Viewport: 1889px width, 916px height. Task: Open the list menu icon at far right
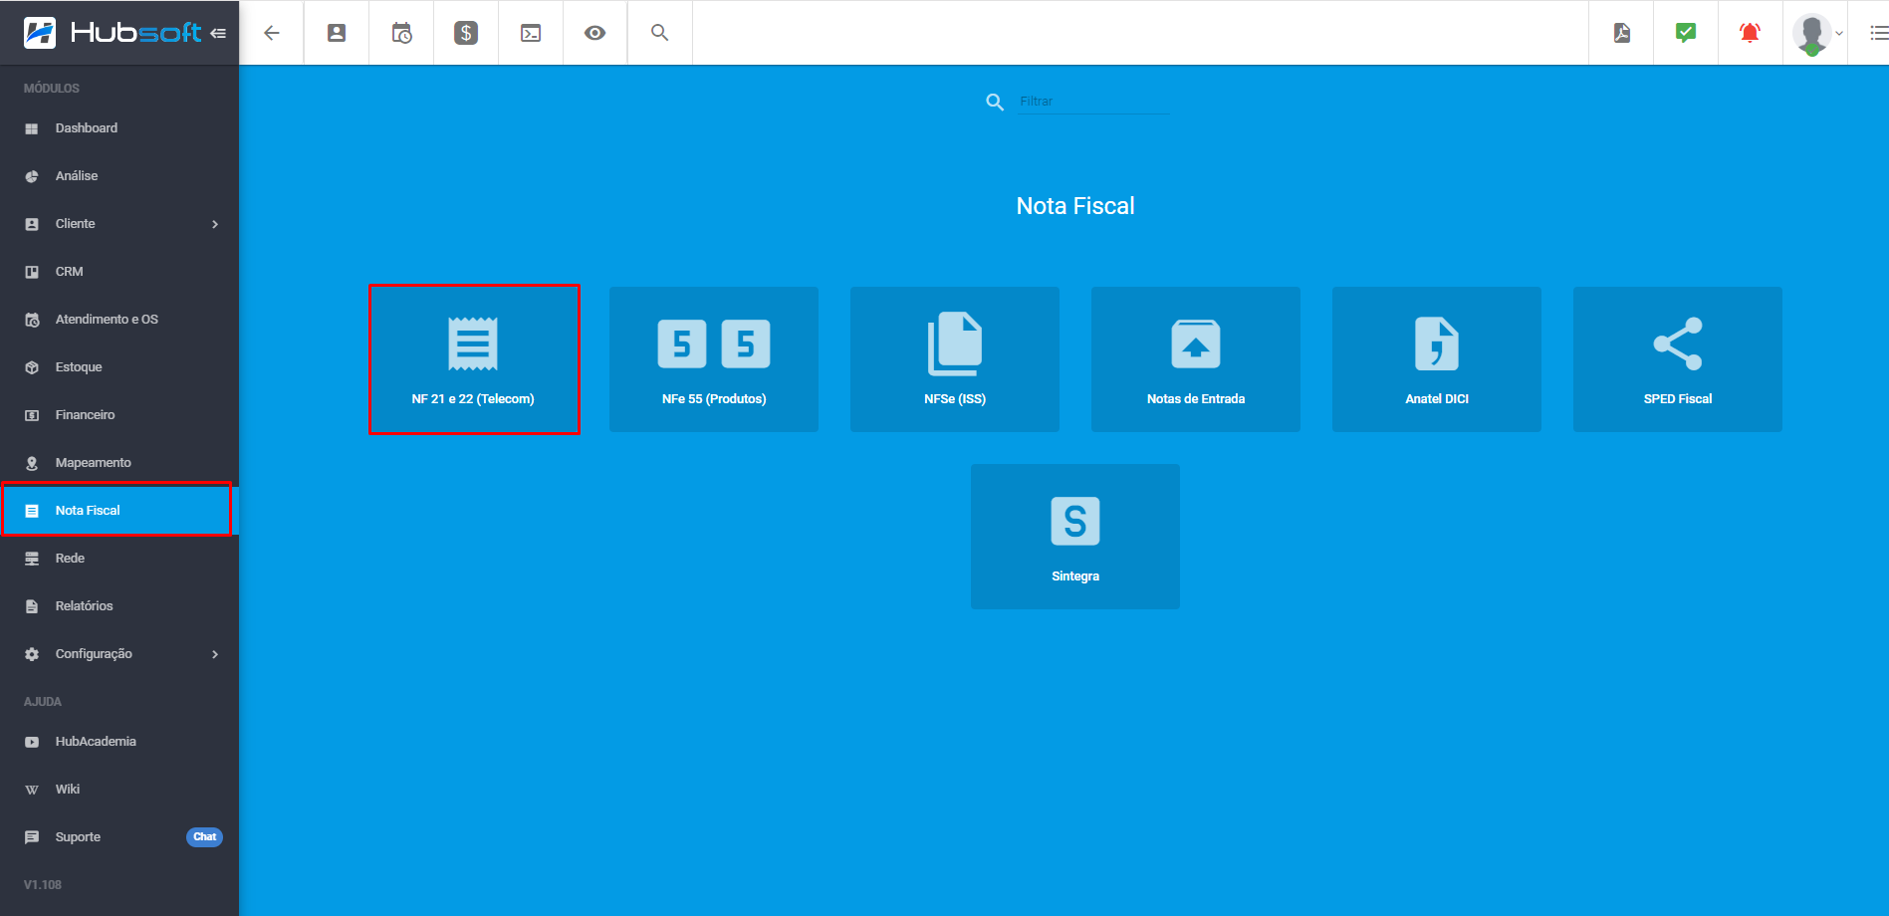point(1878,33)
